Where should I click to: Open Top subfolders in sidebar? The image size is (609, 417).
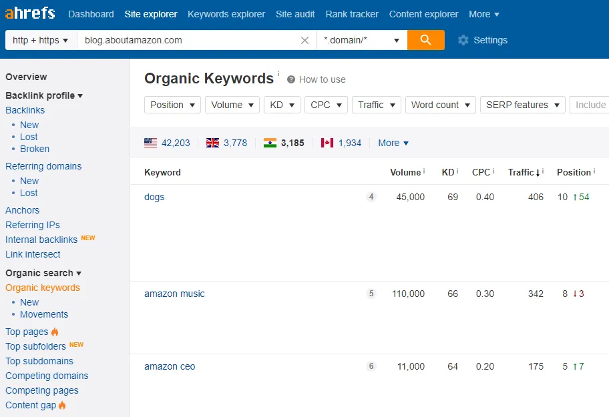click(36, 346)
